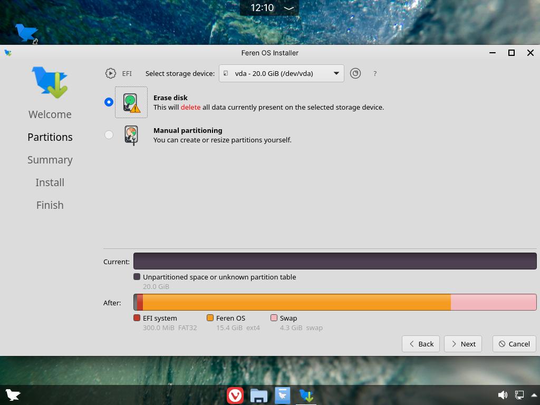Open the volume control in system tray
Viewport: 540px width, 405px height.
[503, 395]
